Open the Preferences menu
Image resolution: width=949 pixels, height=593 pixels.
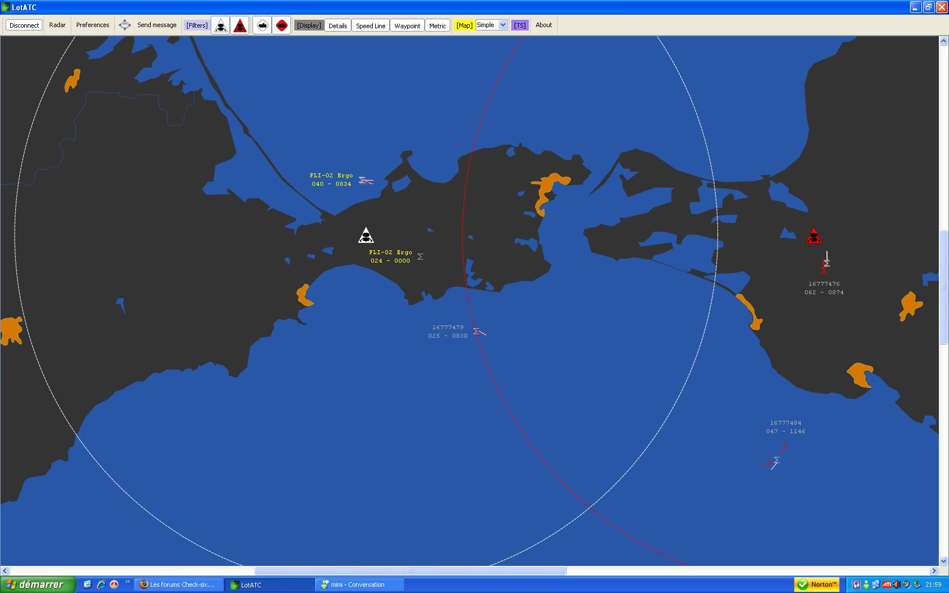93,25
